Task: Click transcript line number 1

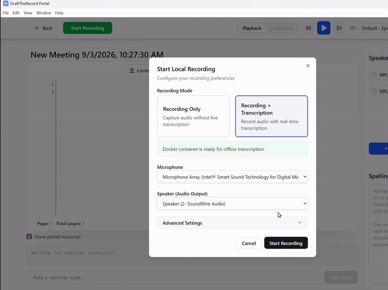Action: coord(53,85)
